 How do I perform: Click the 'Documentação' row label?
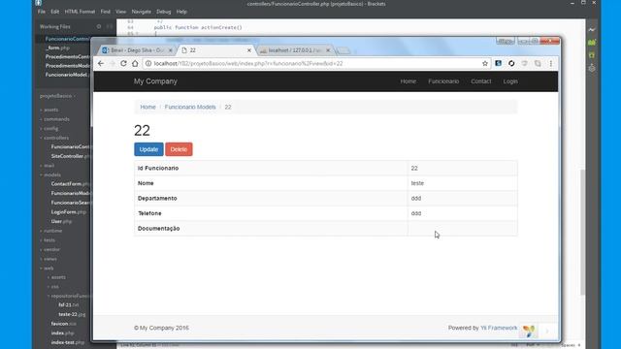pyautogui.click(x=158, y=229)
